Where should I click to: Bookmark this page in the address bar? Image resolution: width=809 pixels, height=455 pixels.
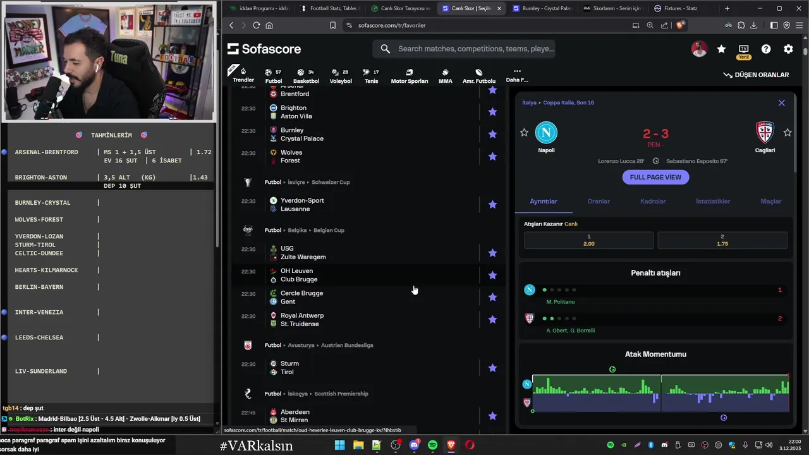click(x=332, y=25)
